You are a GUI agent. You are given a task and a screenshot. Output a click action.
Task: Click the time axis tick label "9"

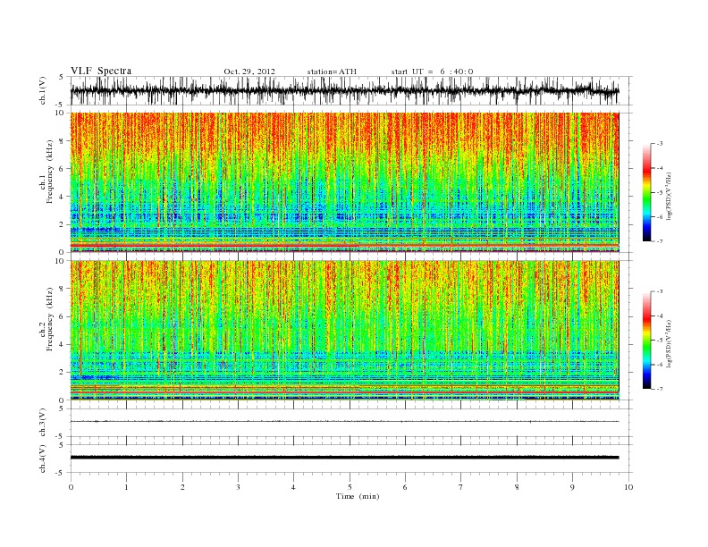click(x=572, y=487)
